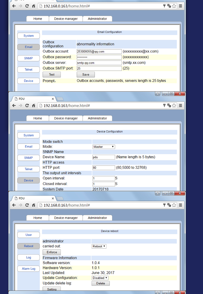Select the Administrator tab in the bottom window

97,218
